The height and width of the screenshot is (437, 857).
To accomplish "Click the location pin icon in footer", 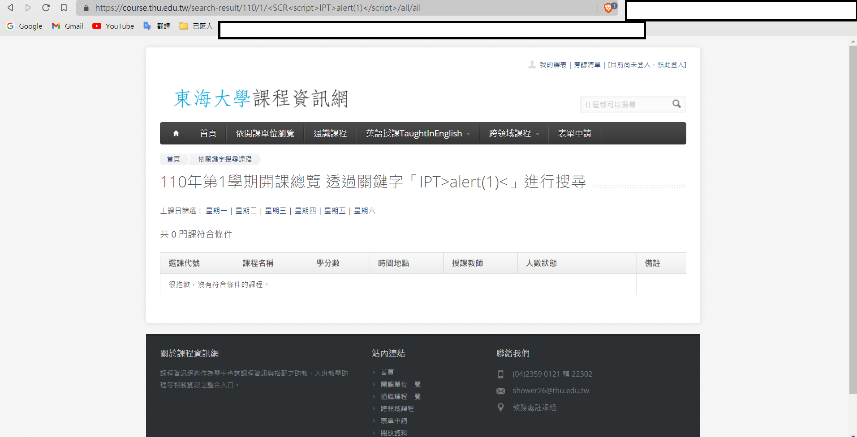I will coord(501,407).
